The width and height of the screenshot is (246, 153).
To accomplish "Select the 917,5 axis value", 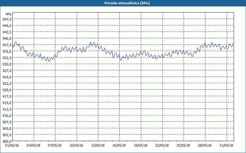I will (7, 96).
